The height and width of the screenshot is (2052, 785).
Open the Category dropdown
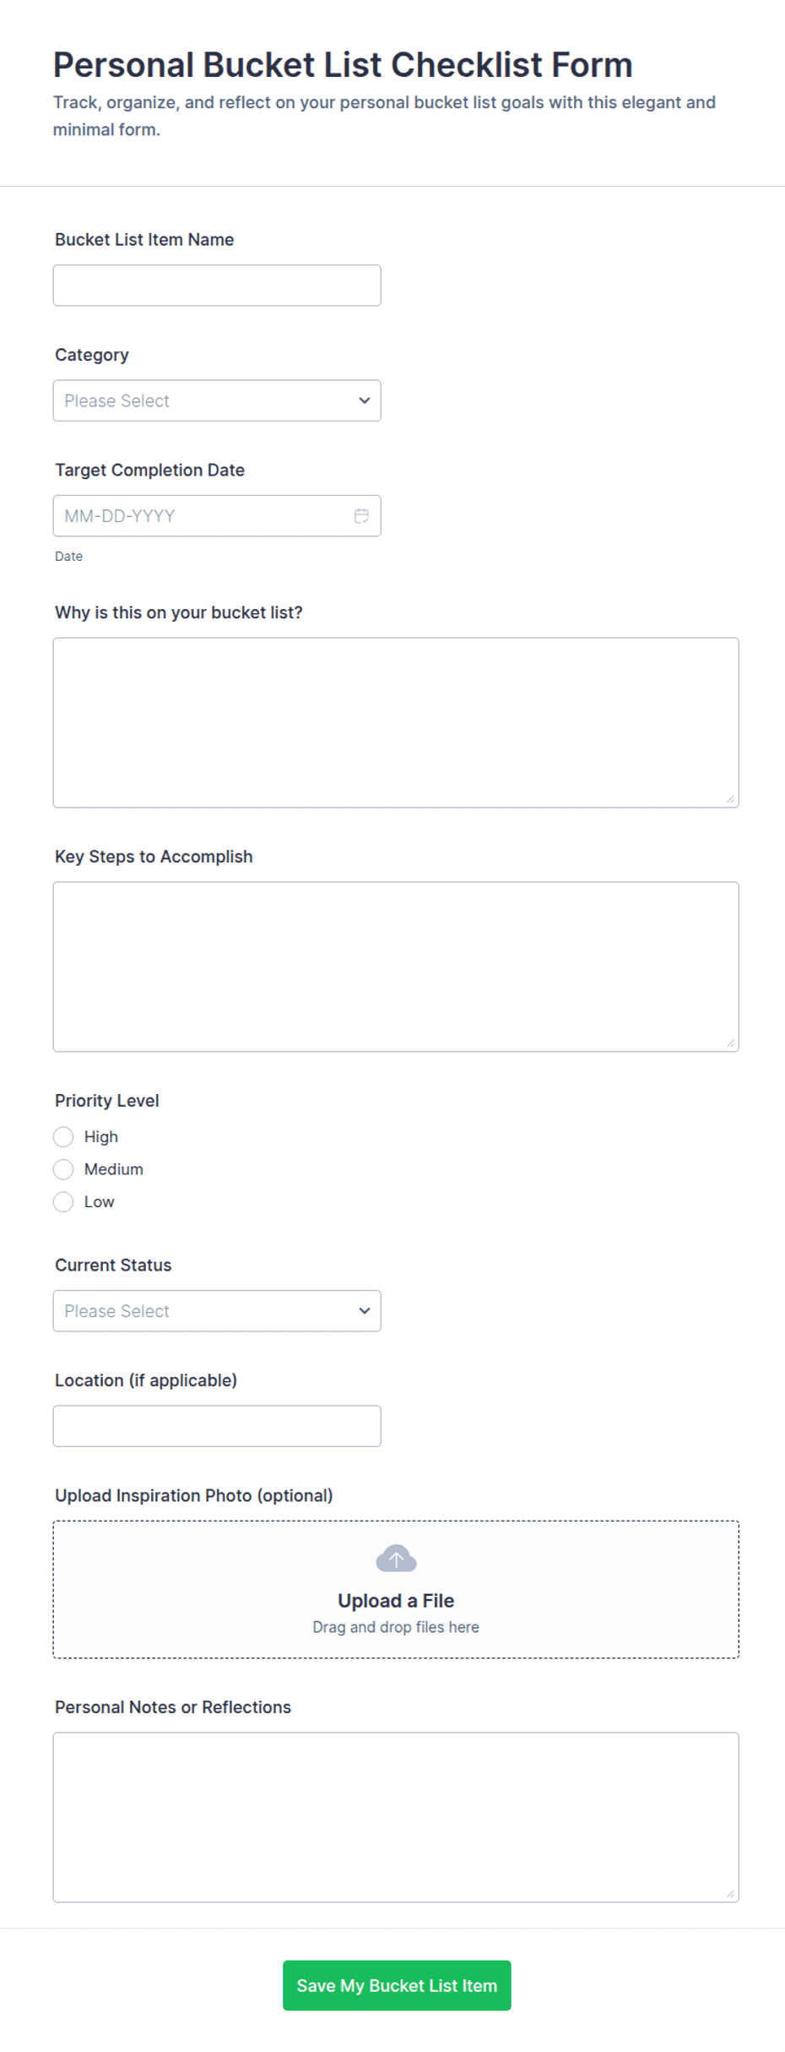(217, 400)
